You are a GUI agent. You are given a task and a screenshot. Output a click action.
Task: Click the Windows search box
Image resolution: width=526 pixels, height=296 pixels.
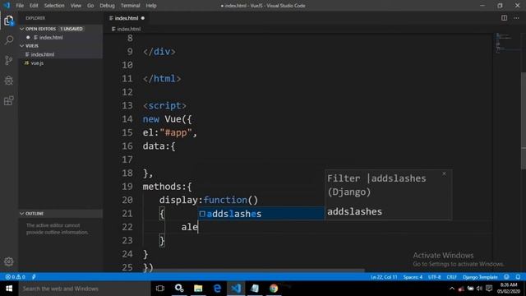(x=85, y=289)
